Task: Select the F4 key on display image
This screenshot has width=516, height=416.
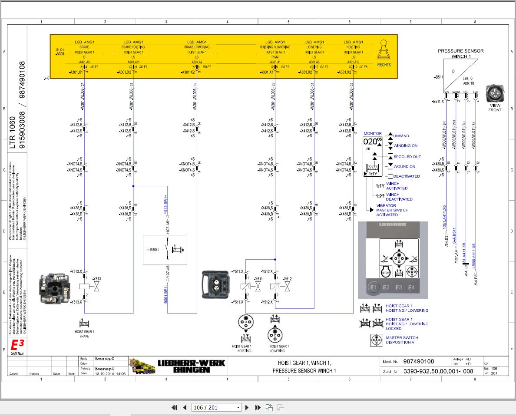Action: tap(411, 287)
